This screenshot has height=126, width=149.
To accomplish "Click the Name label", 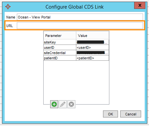I will click(x=11, y=17).
